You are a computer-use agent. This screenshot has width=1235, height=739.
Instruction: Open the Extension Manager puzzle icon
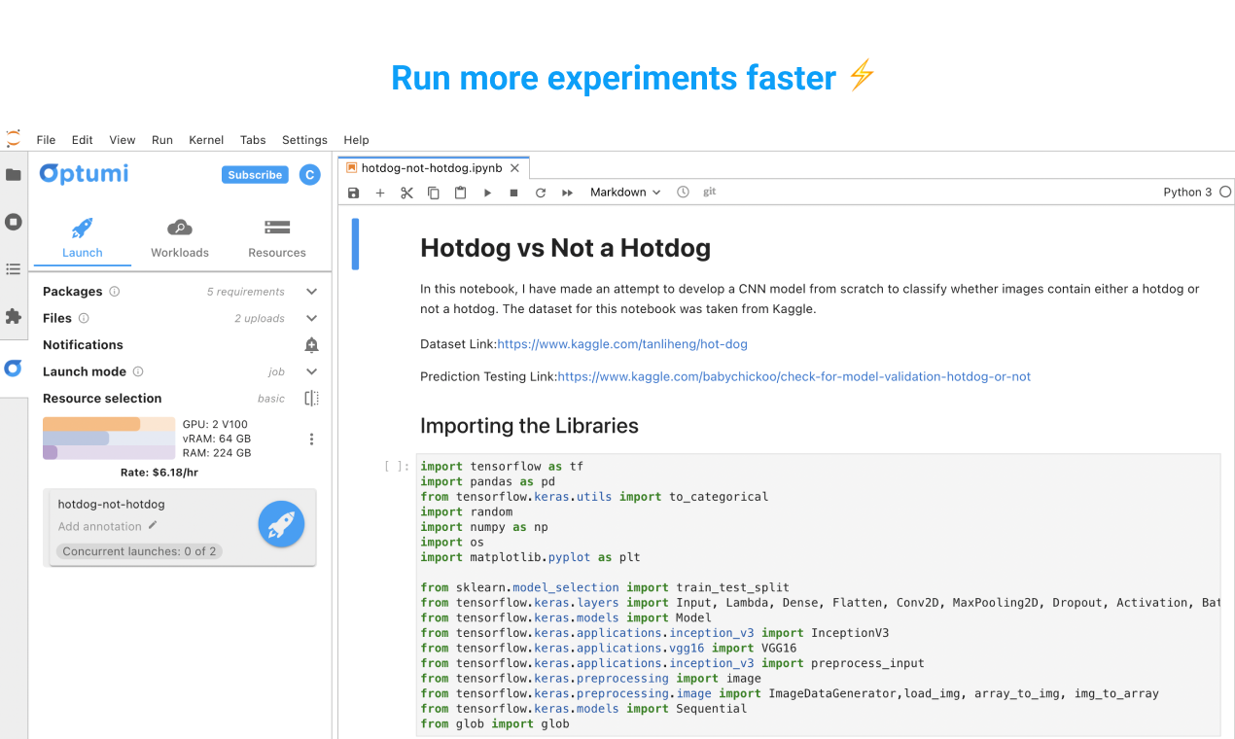click(14, 316)
